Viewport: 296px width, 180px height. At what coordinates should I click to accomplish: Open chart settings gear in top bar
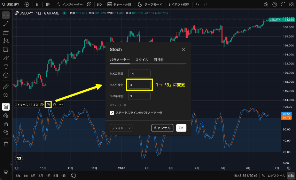(x=275, y=4)
